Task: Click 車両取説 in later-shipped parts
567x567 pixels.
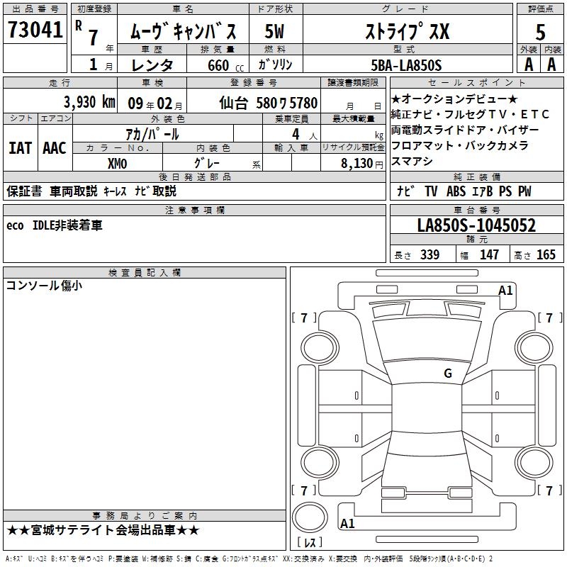Action: [x=74, y=191]
